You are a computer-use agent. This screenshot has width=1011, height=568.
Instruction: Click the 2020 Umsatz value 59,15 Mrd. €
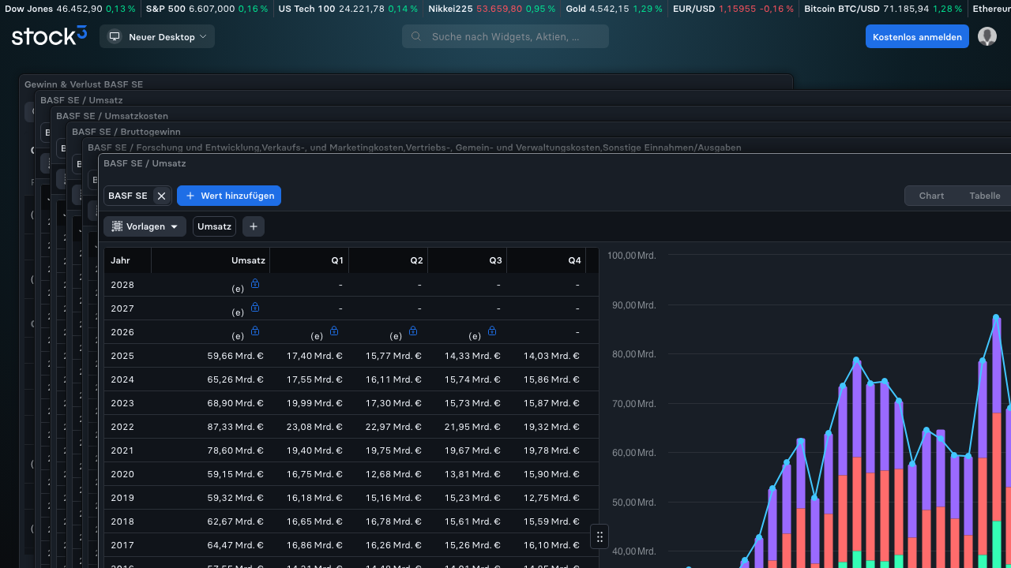[x=235, y=474]
